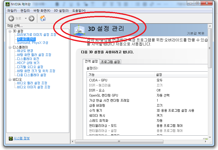This screenshot has width=218, height=150.
Task: Collapse the 비디오 tree node
Action: coord(10,80)
